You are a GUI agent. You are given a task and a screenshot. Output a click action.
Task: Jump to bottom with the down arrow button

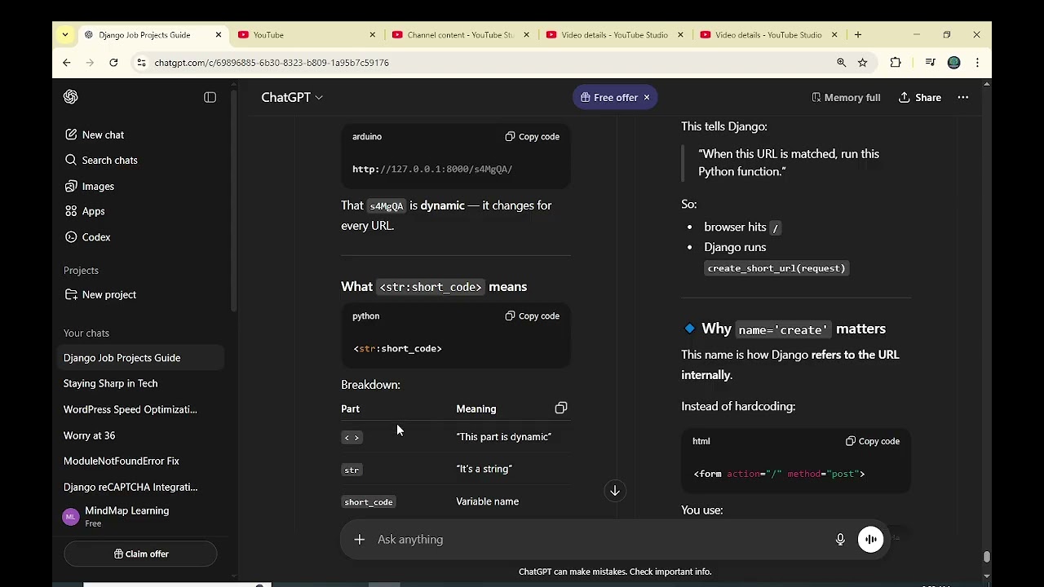(615, 490)
